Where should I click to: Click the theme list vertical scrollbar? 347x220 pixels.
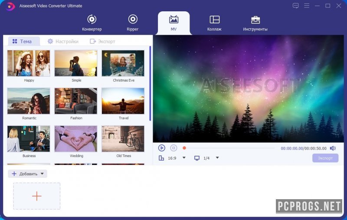point(150,83)
